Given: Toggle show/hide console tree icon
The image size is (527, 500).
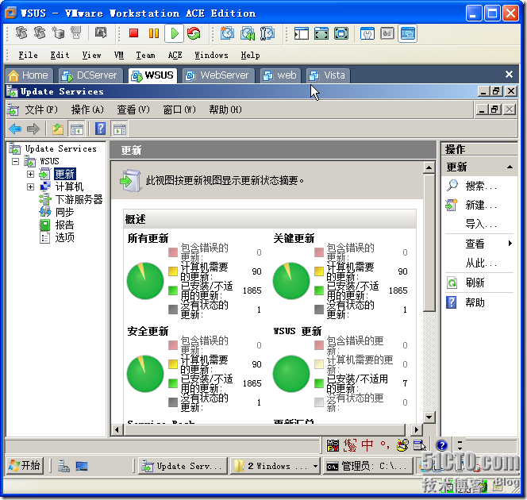Looking at the screenshot, I should 77,129.
